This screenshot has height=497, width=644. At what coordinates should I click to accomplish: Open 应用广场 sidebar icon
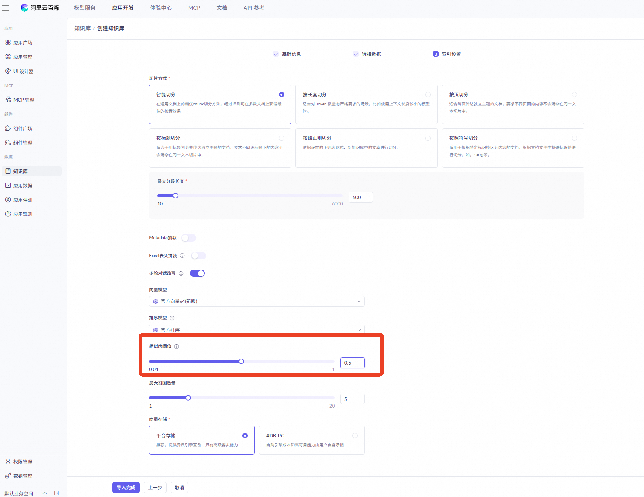click(x=8, y=42)
